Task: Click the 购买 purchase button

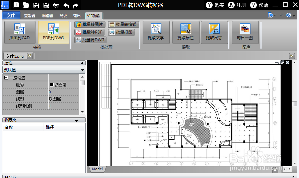Action: coord(215,5)
